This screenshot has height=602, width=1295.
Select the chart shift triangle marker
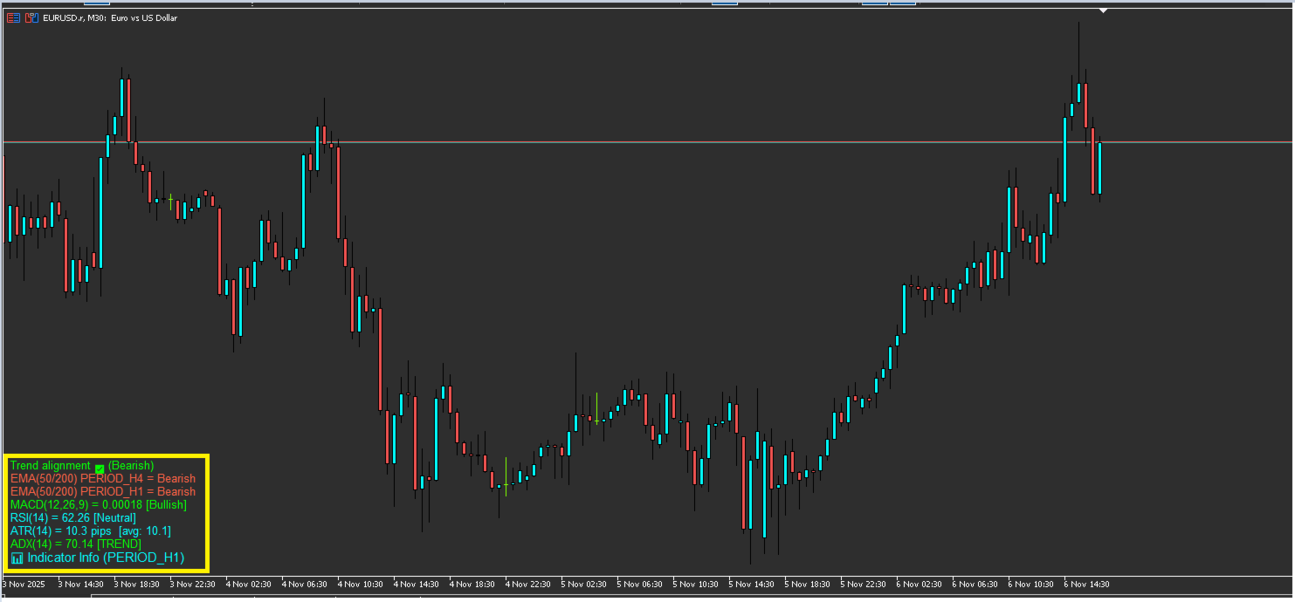pos(1104,10)
